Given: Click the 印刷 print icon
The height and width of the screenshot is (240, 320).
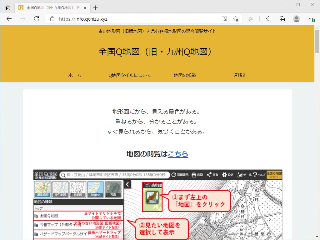Looking at the screenshot, I should point(194,175).
